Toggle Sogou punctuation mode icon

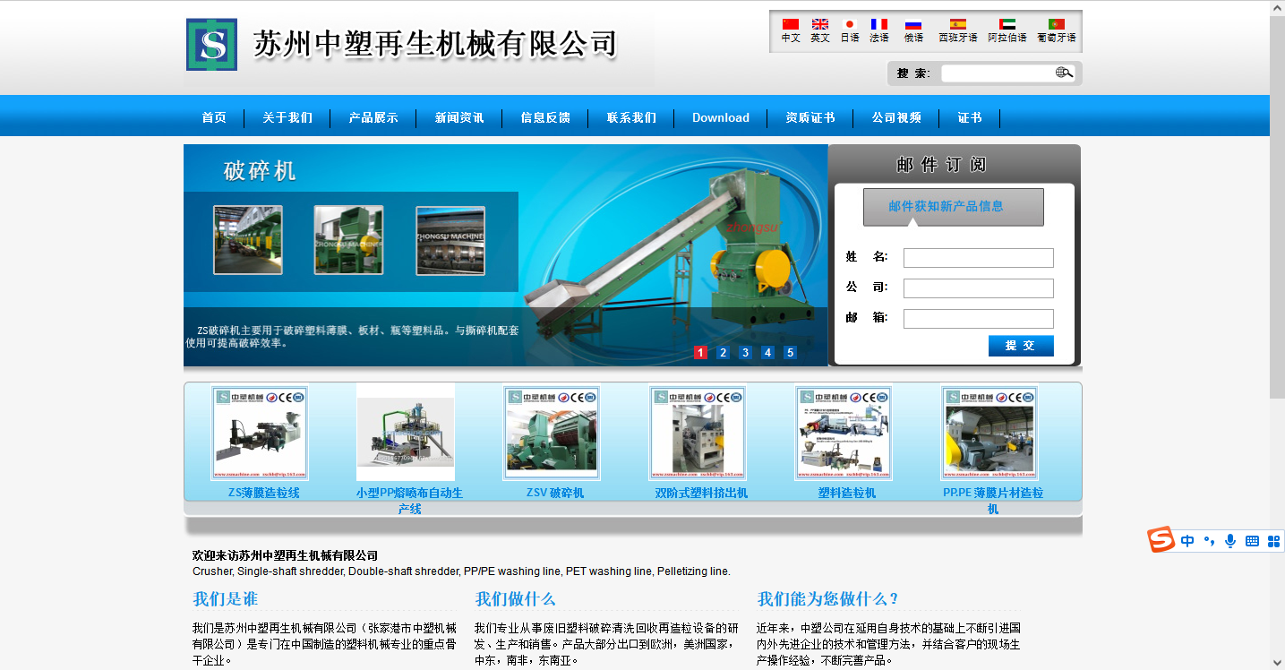pos(1209,541)
